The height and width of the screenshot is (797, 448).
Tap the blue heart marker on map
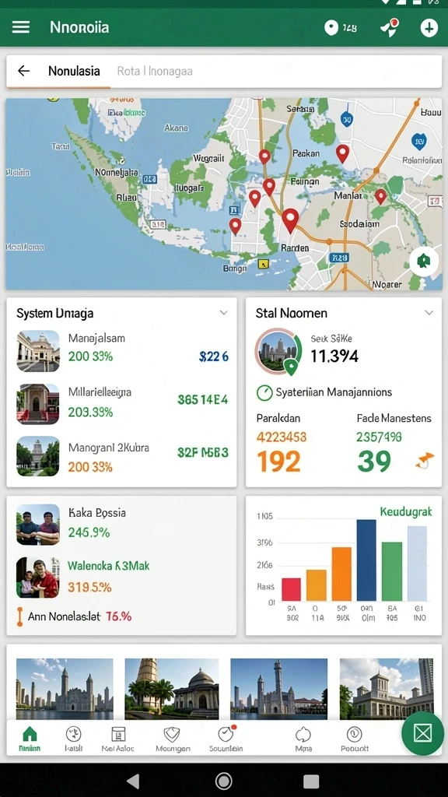[418, 142]
